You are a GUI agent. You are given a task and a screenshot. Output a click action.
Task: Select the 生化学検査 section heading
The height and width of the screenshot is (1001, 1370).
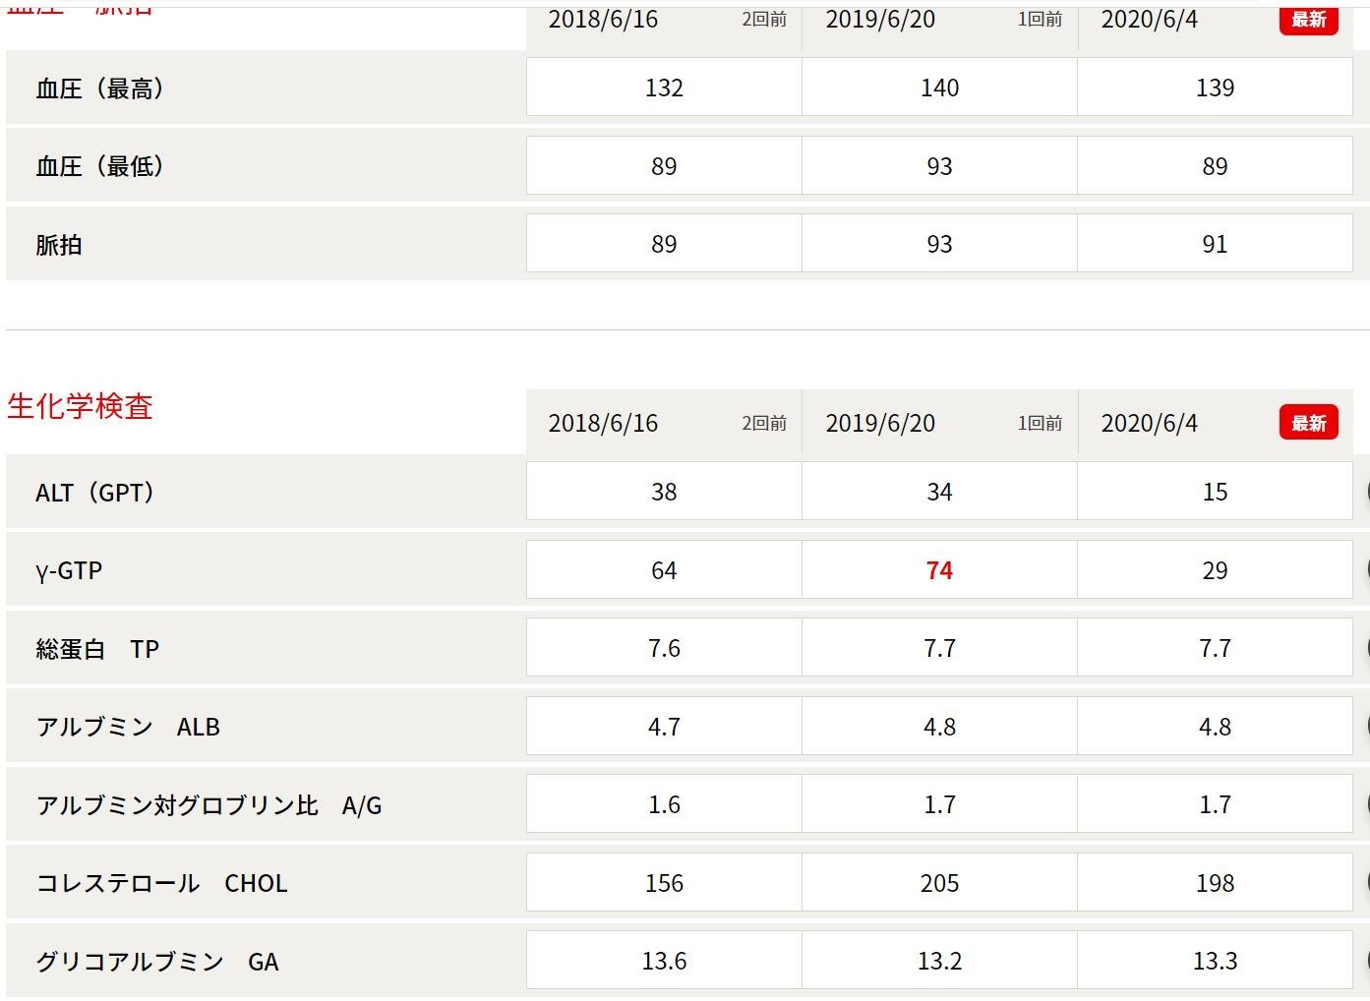[80, 406]
